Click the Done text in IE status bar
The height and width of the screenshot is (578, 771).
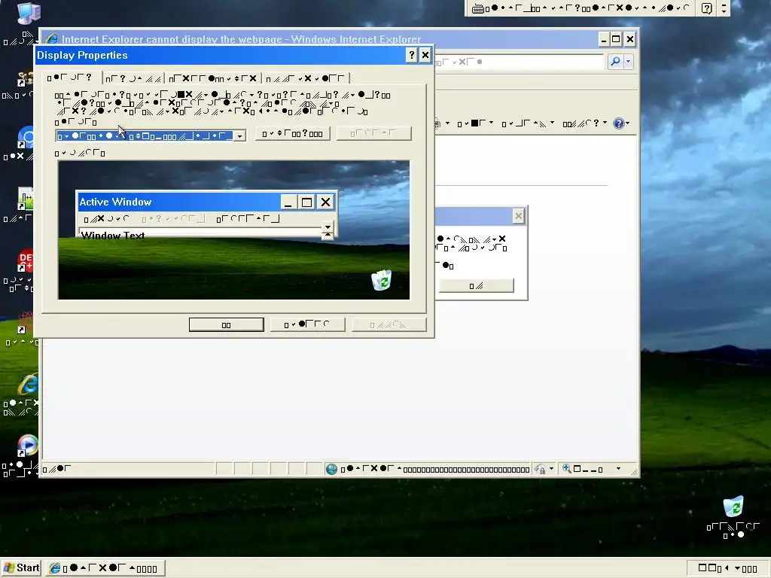tap(57, 469)
